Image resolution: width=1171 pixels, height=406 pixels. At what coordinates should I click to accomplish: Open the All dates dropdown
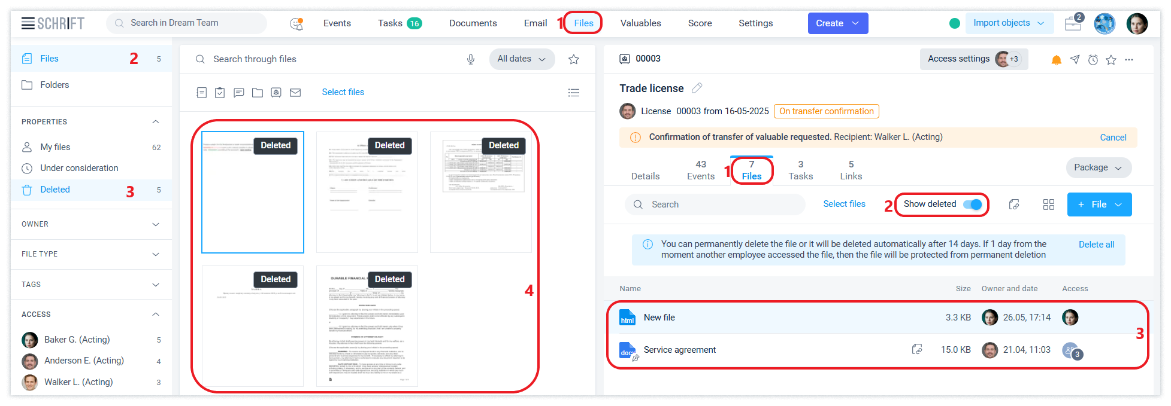[x=521, y=59]
